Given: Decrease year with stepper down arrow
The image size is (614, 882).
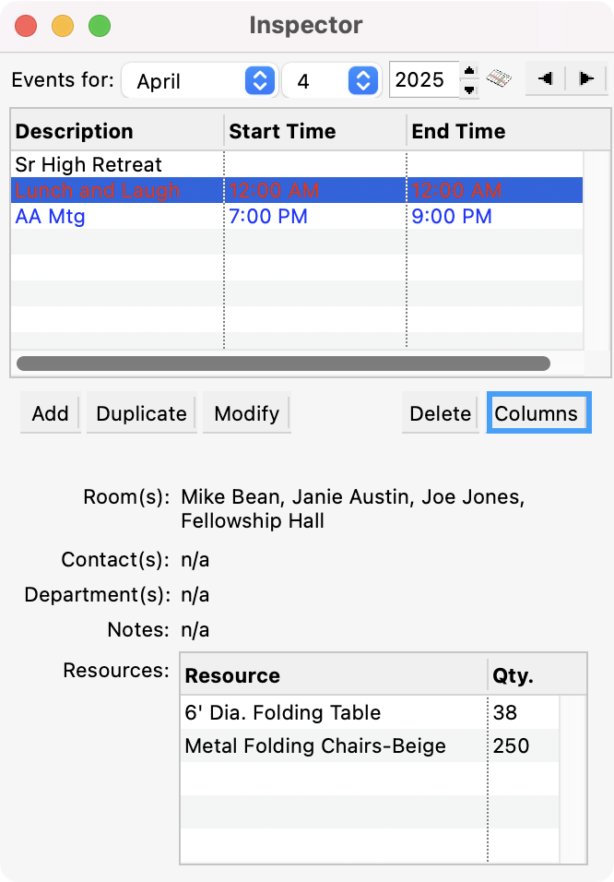Looking at the screenshot, I should click(x=470, y=89).
